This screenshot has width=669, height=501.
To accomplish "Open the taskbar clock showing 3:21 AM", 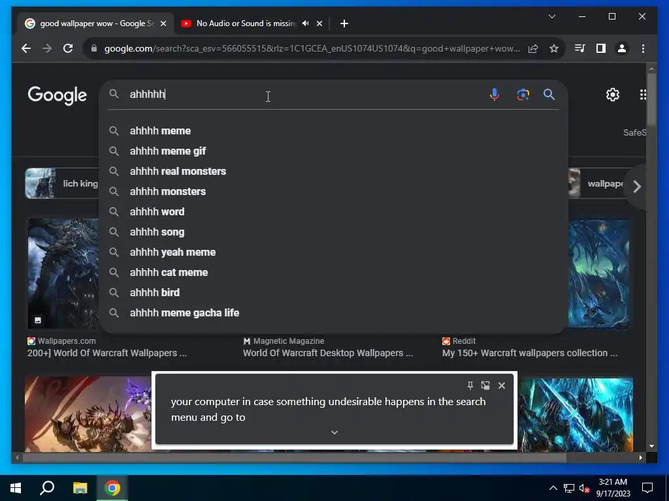I will 613,488.
